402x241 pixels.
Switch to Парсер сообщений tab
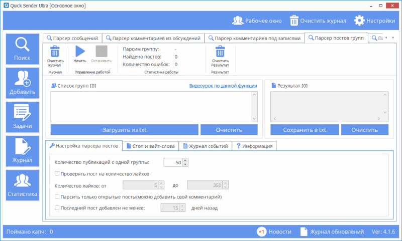click(x=73, y=38)
